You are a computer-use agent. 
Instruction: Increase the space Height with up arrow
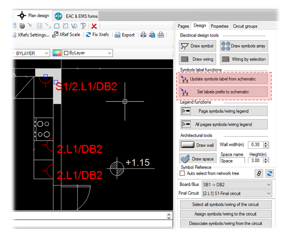pos(266,159)
